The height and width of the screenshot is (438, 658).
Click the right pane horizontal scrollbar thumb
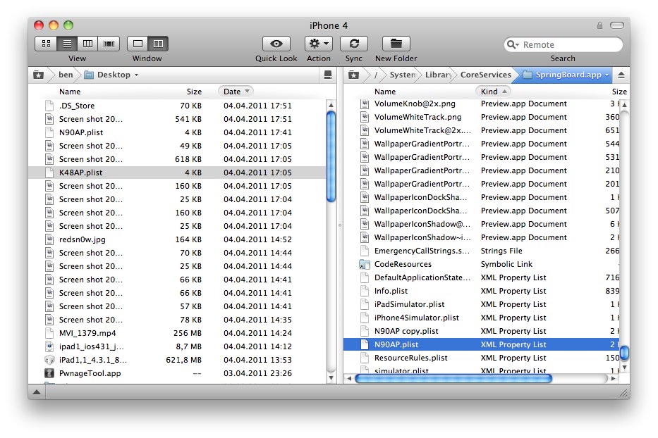coord(453,378)
